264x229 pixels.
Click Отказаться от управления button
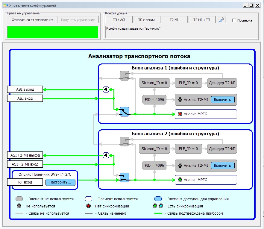tap(32, 20)
